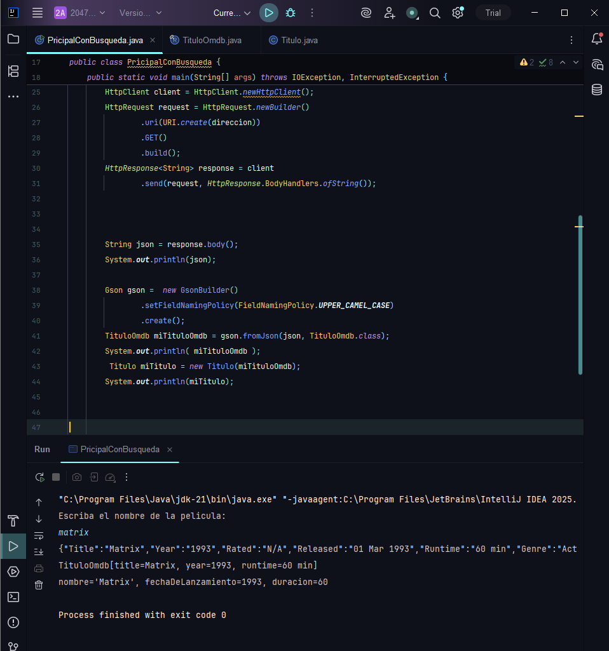Print console output printer icon
Viewport: 609px width, 651px height.
39,568
